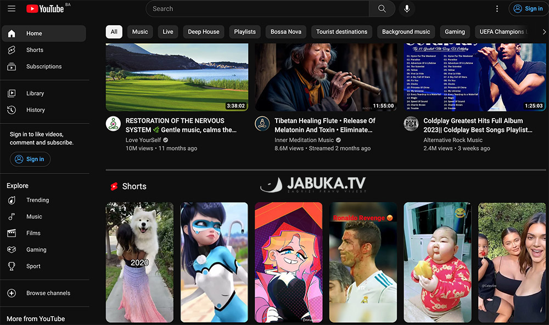This screenshot has height=325, width=549.
Task: Click the red Shorts section logo
Action: click(x=114, y=186)
